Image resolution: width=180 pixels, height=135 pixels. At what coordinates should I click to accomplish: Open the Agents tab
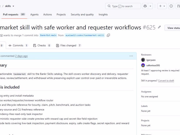click(x=34, y=14)
